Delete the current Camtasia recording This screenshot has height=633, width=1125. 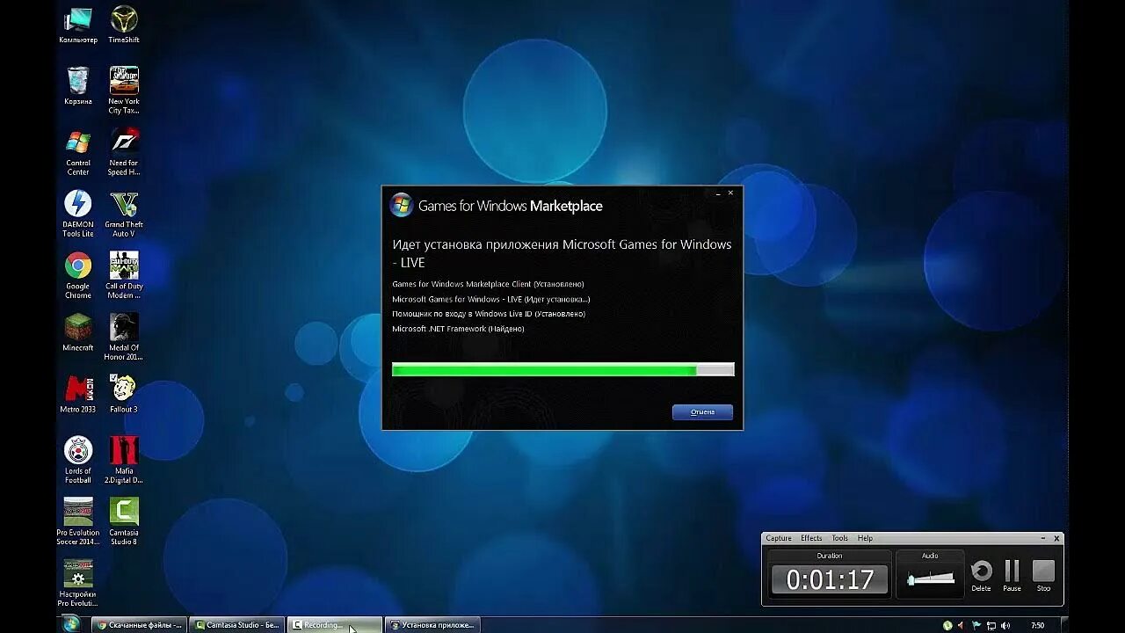[981, 575]
